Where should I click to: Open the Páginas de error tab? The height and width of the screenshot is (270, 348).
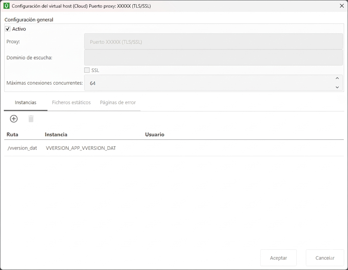[x=118, y=102]
